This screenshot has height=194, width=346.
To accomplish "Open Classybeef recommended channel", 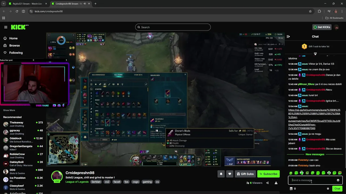I will pyautogui.click(x=23, y=187).
